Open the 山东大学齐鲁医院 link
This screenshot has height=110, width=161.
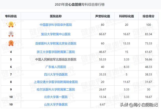[56, 104]
